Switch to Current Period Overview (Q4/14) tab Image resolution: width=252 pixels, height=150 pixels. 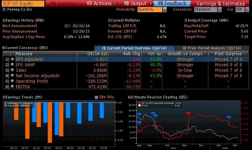coord(134,48)
